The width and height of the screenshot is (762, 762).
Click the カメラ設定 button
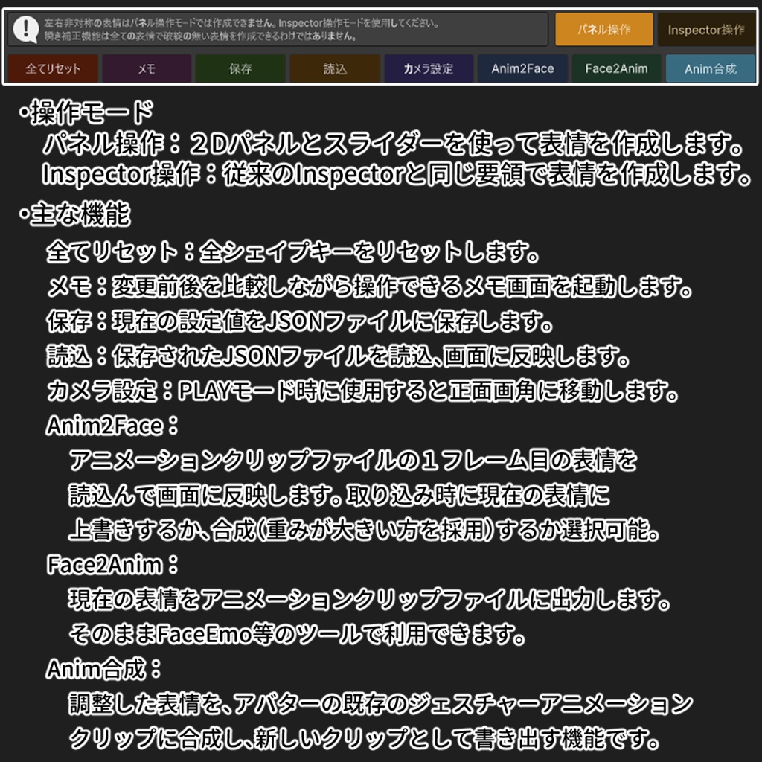[x=429, y=68]
